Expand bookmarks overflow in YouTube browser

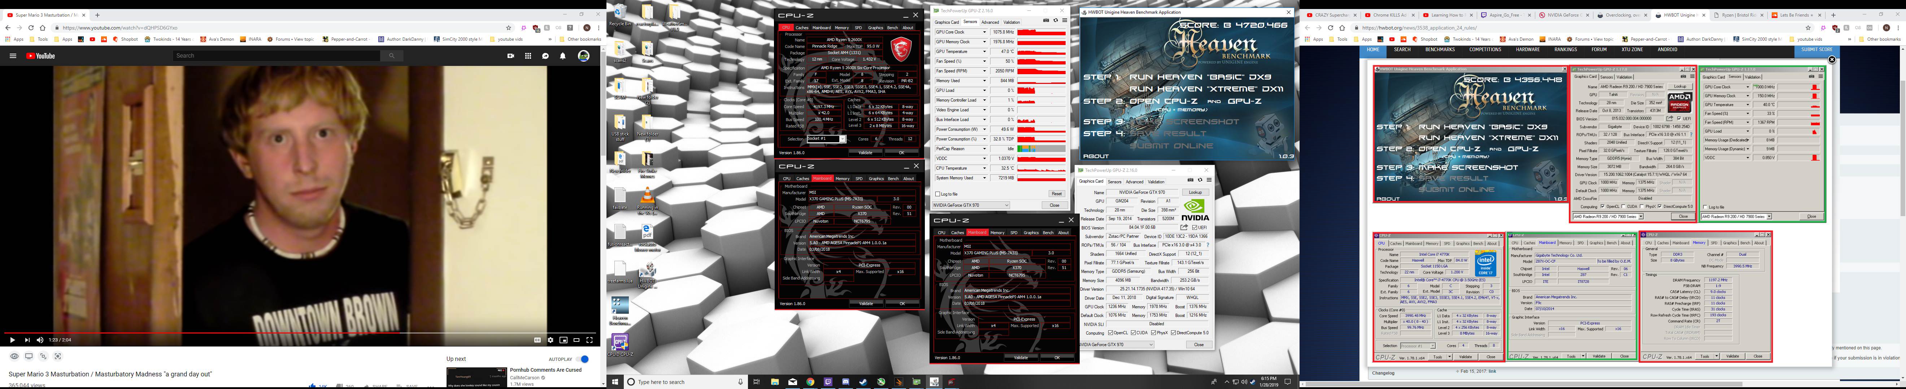pos(550,39)
